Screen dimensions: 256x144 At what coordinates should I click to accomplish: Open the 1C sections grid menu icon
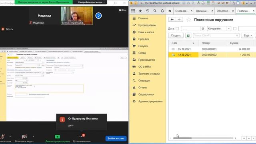tap(133, 11)
